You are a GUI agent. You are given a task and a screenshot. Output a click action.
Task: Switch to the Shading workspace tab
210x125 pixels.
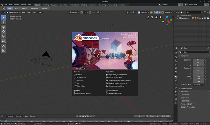[x=84, y=5]
